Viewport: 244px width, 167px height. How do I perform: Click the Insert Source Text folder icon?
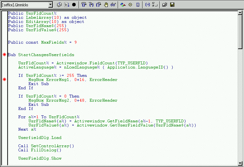click(165, 5)
